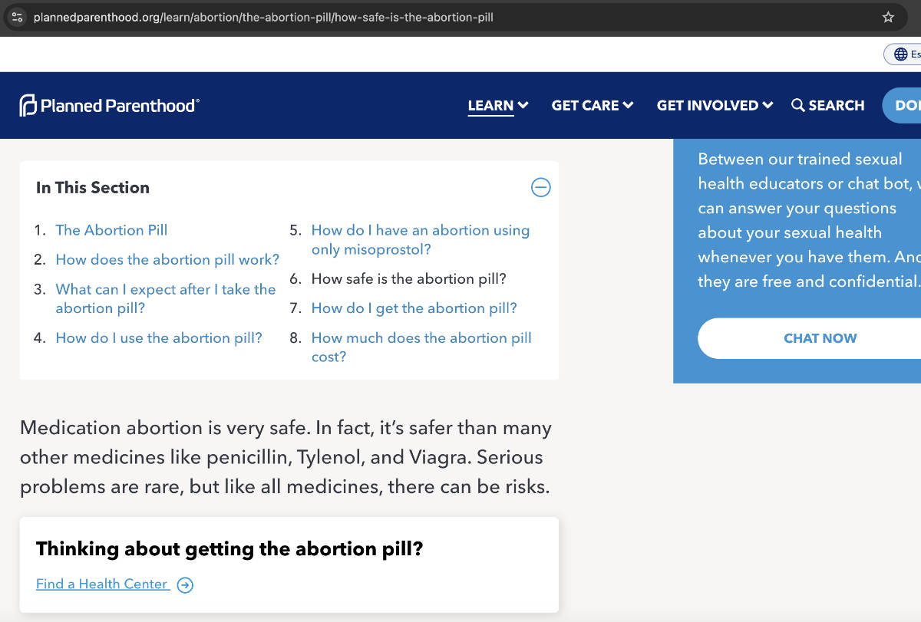
Task: Open How does the abortion pill work
Action: [167, 260]
